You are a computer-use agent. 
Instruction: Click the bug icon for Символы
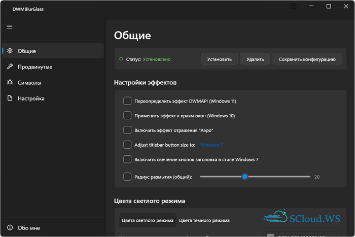10,82
